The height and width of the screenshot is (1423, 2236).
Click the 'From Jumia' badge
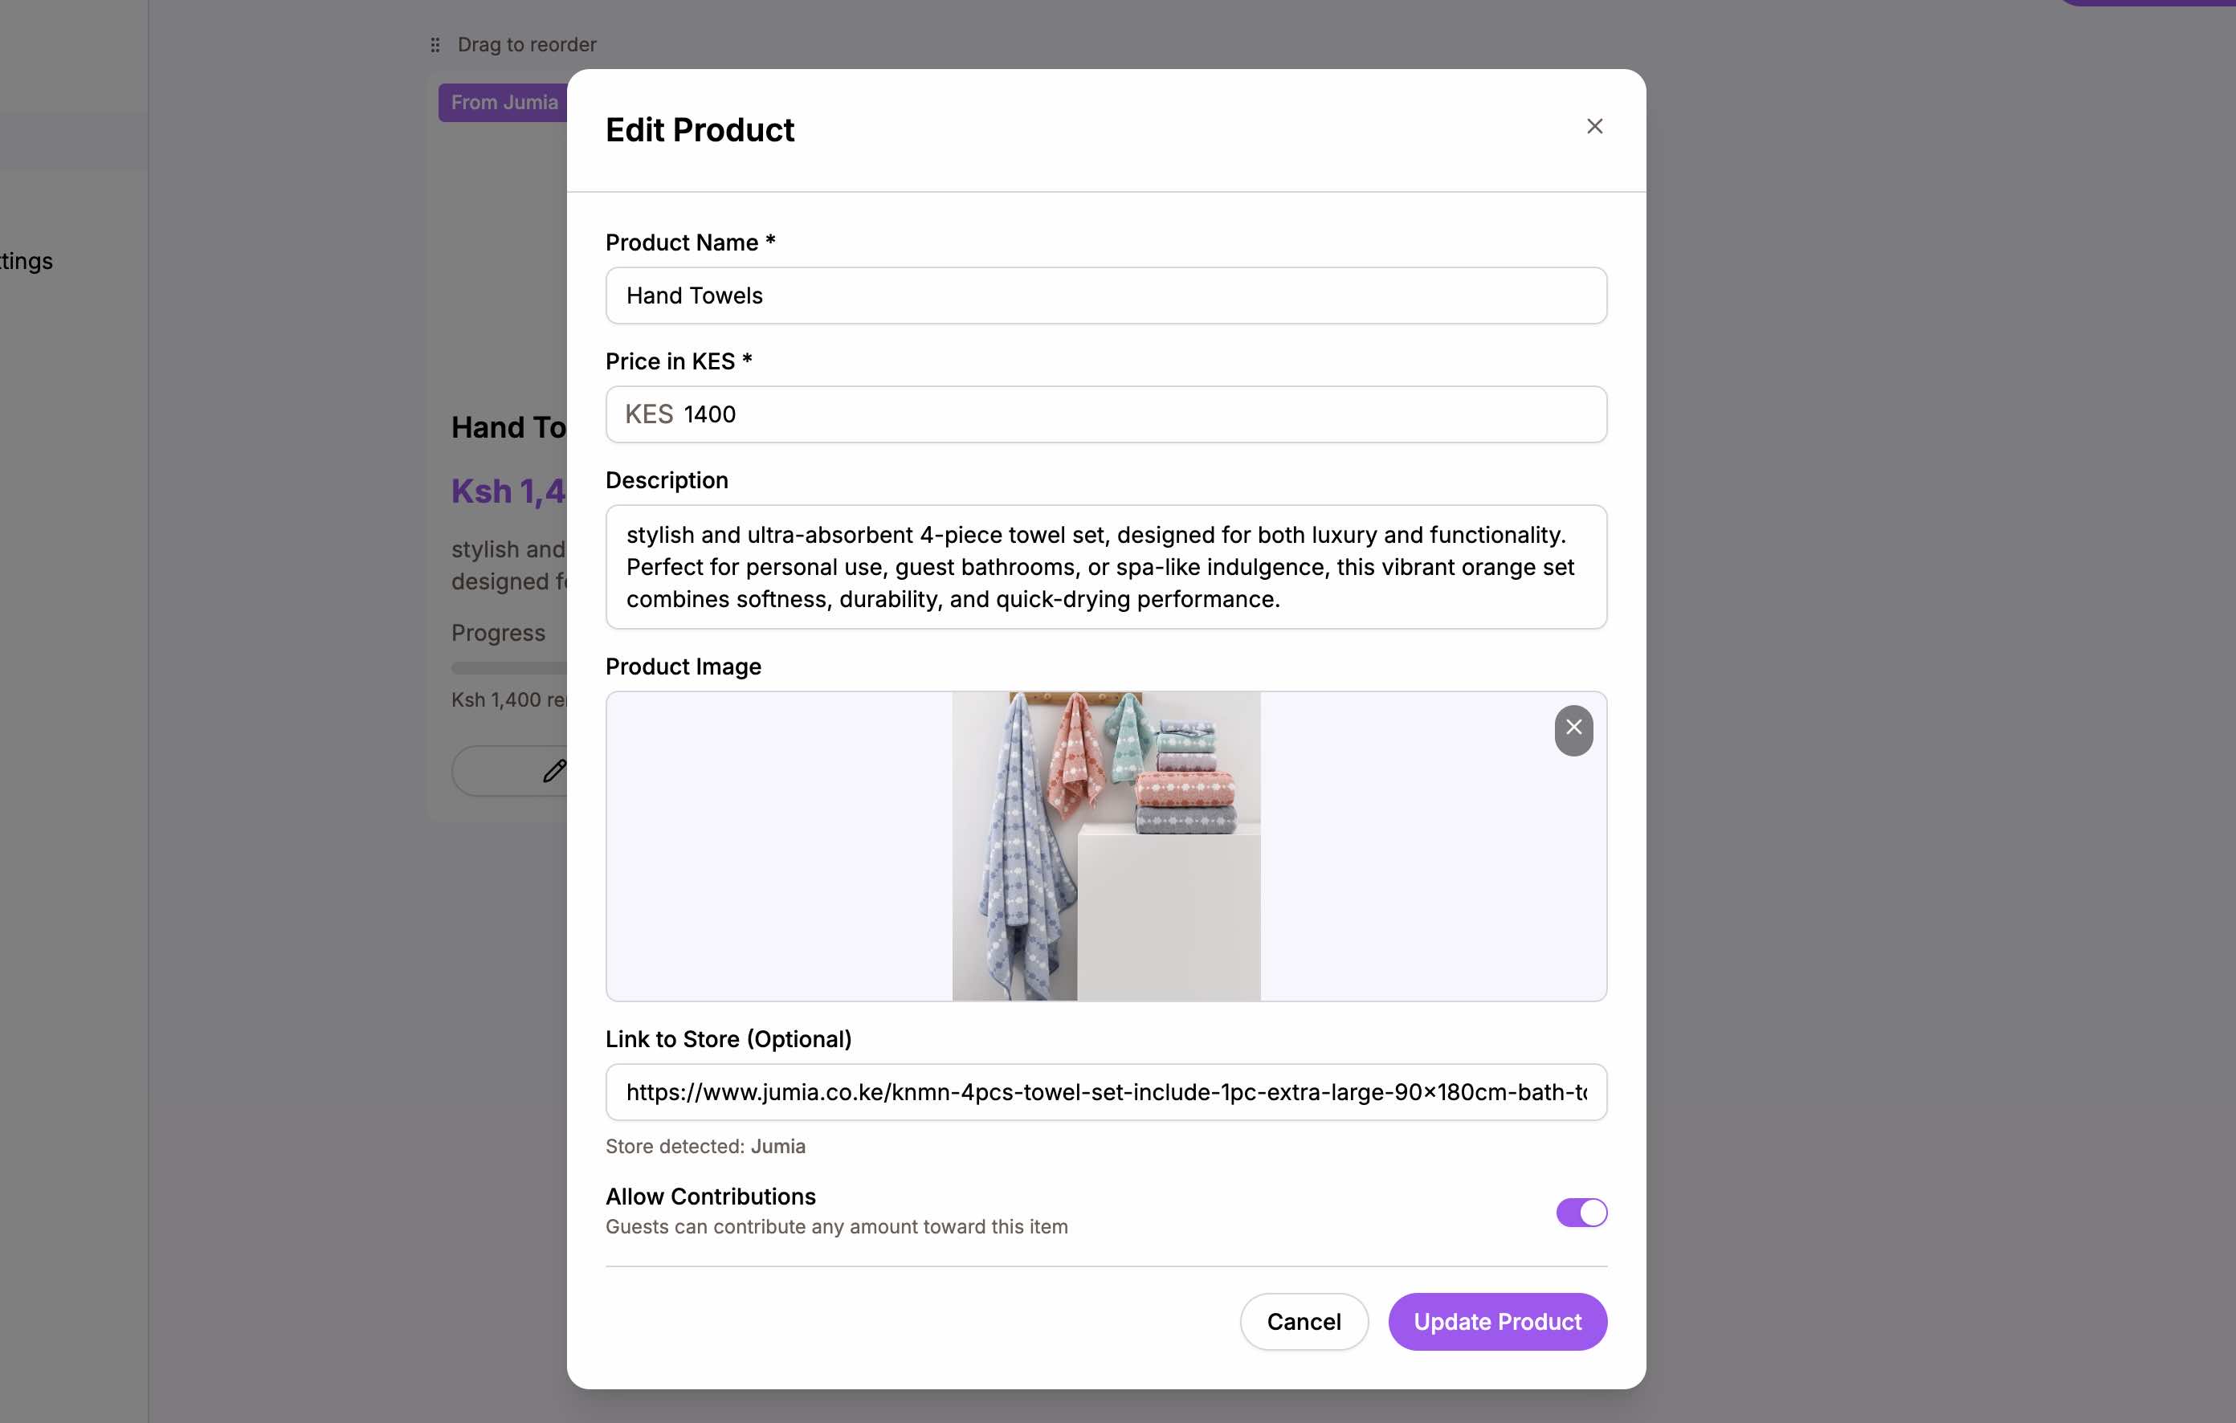(x=505, y=102)
